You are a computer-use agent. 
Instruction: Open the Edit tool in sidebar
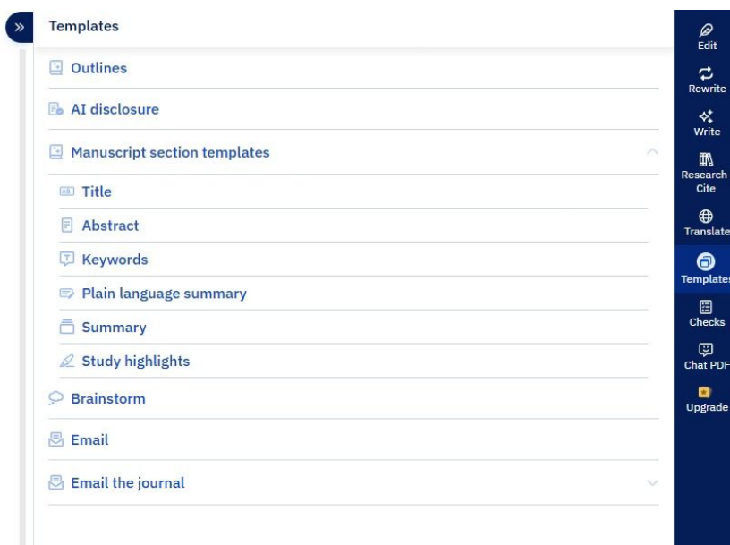706,38
